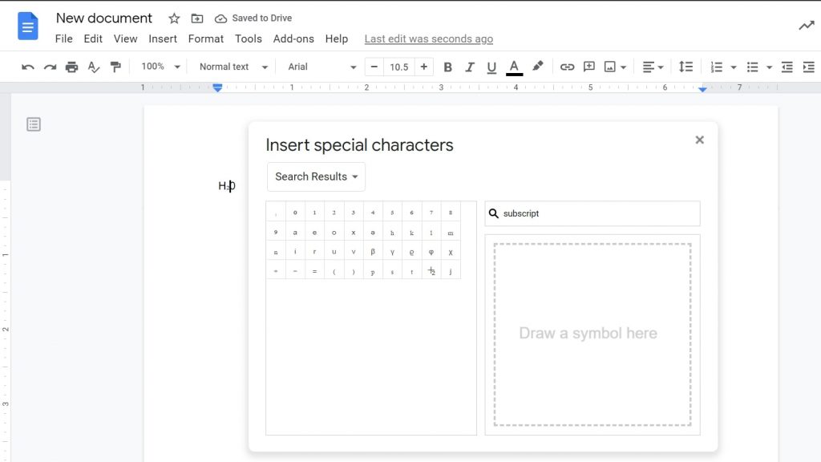This screenshot has height=462, width=821.
Task: Open version history via Last edit link
Action: [x=428, y=38]
